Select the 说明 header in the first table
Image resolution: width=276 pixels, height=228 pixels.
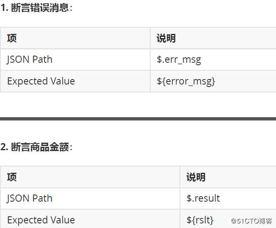(166, 38)
